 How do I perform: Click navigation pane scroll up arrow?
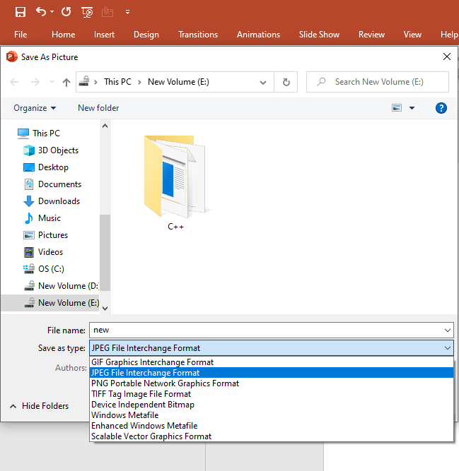tap(105, 126)
